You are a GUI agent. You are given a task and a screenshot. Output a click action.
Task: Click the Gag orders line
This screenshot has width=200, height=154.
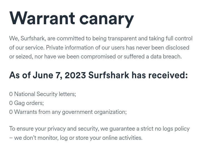coord(26,103)
